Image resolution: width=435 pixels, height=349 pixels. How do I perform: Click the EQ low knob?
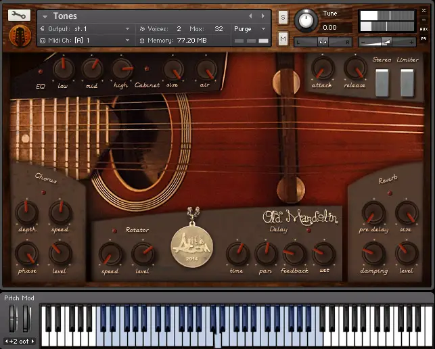click(64, 70)
